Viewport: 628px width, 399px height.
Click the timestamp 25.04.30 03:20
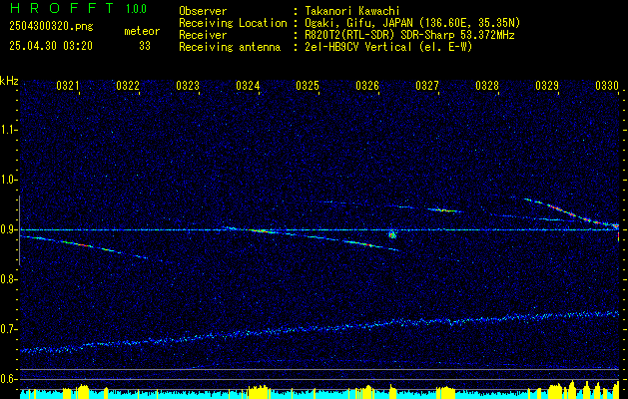point(51,46)
